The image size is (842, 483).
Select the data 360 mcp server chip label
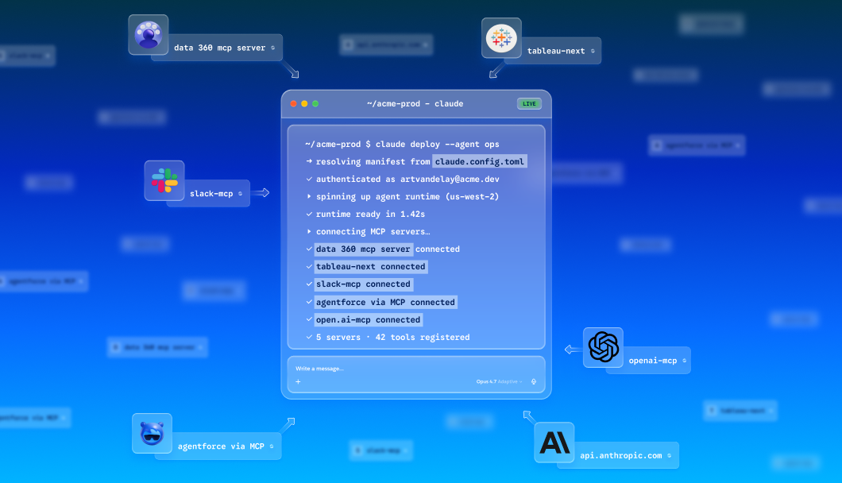[x=219, y=48]
